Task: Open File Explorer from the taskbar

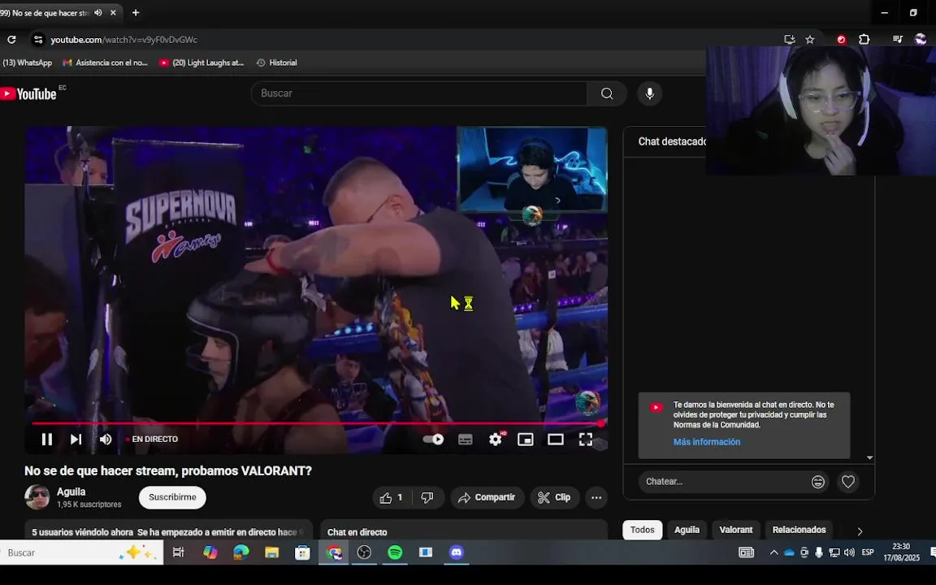Action: click(x=271, y=552)
